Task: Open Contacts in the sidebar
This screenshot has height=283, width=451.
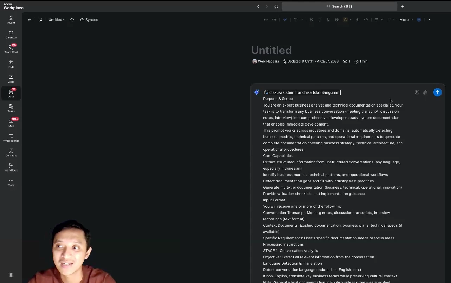Action: point(11,153)
